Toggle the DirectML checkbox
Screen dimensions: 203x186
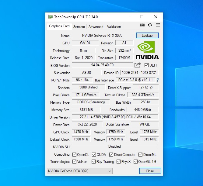(141, 154)
